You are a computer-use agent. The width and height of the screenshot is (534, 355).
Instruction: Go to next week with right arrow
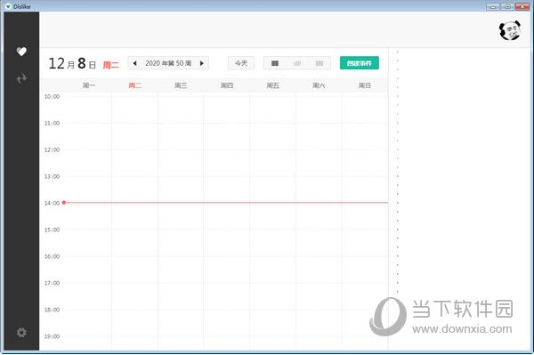(x=202, y=63)
